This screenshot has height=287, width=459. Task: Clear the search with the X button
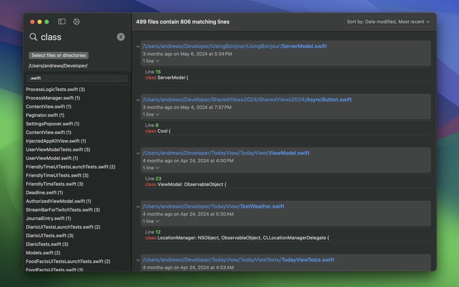121,37
